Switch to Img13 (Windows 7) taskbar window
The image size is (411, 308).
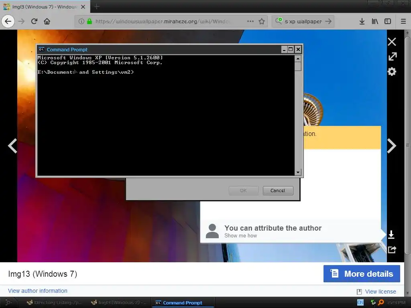pyautogui.click(x=118, y=302)
